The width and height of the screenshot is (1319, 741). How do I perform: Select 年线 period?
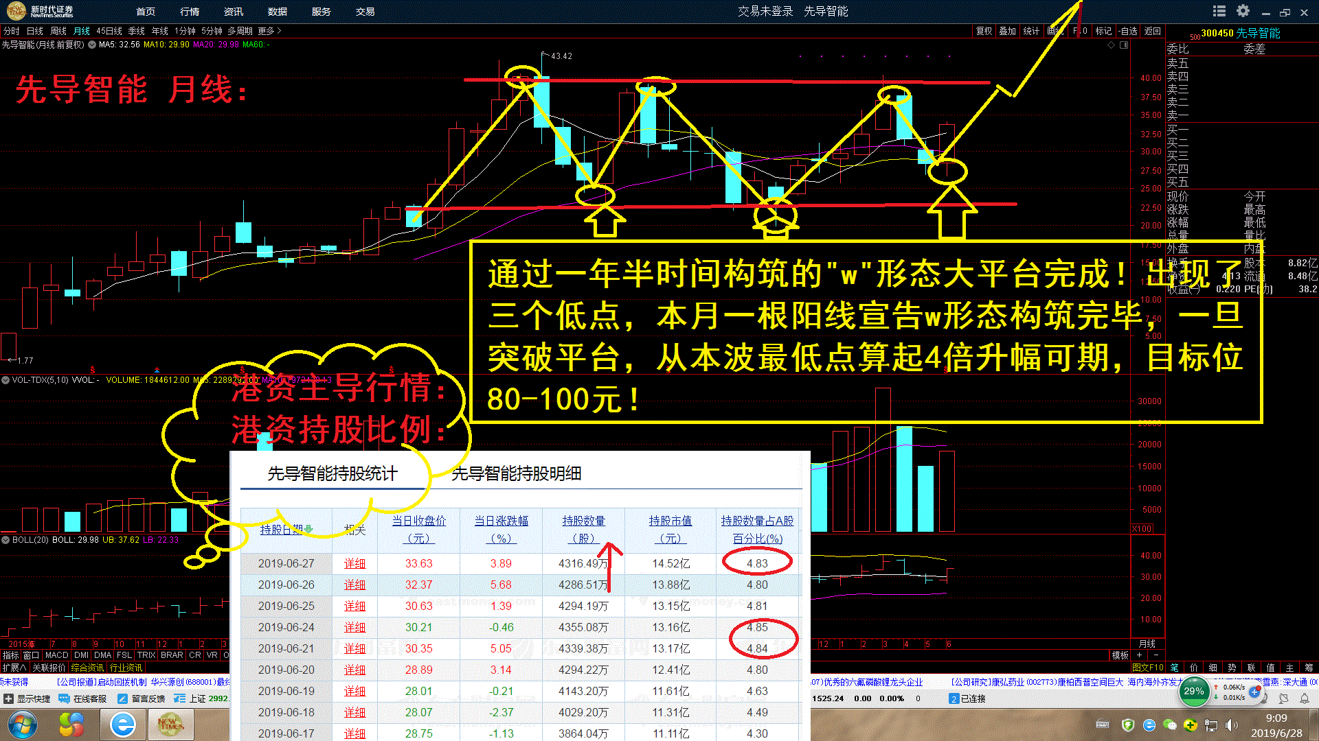(159, 31)
